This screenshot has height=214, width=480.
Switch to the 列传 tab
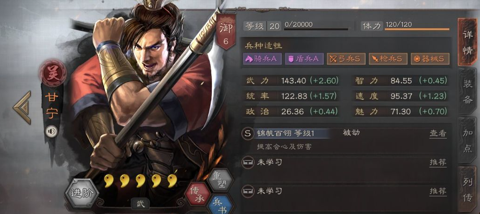point(467,190)
